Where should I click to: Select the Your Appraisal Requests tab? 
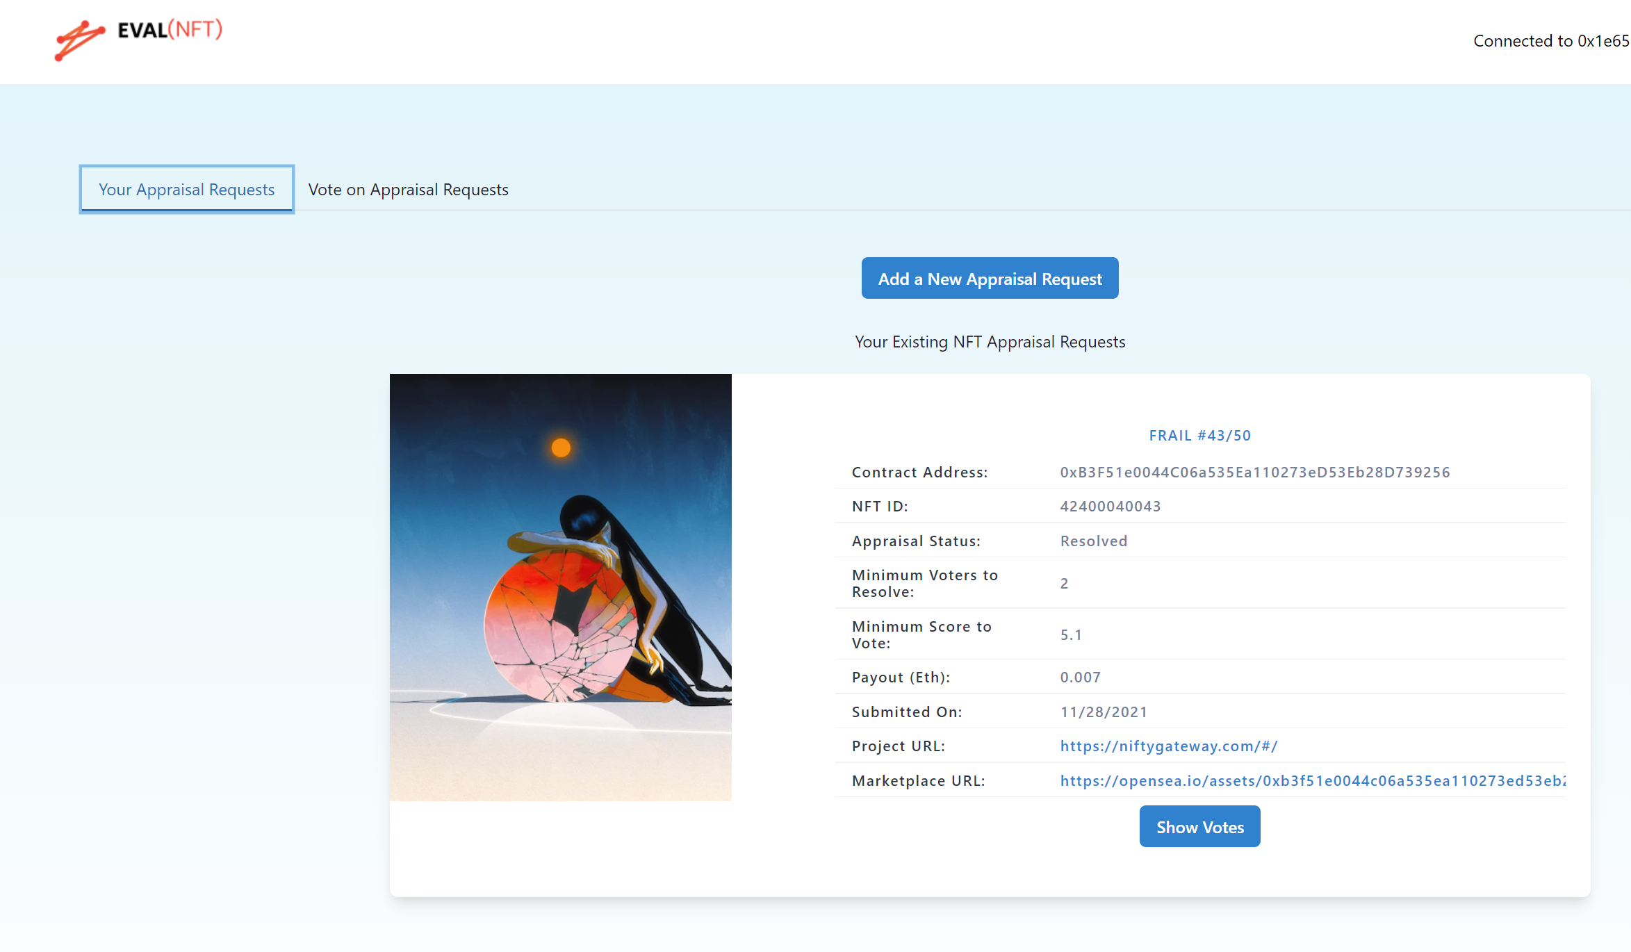click(186, 190)
